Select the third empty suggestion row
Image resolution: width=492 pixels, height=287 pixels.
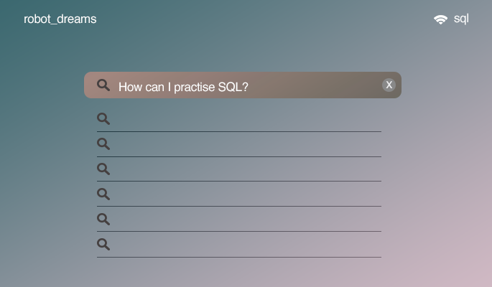pos(244,169)
